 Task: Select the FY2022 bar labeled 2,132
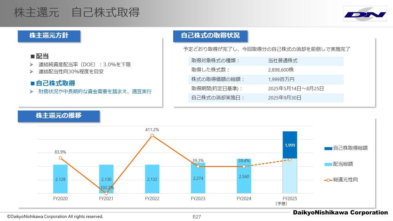152,179
